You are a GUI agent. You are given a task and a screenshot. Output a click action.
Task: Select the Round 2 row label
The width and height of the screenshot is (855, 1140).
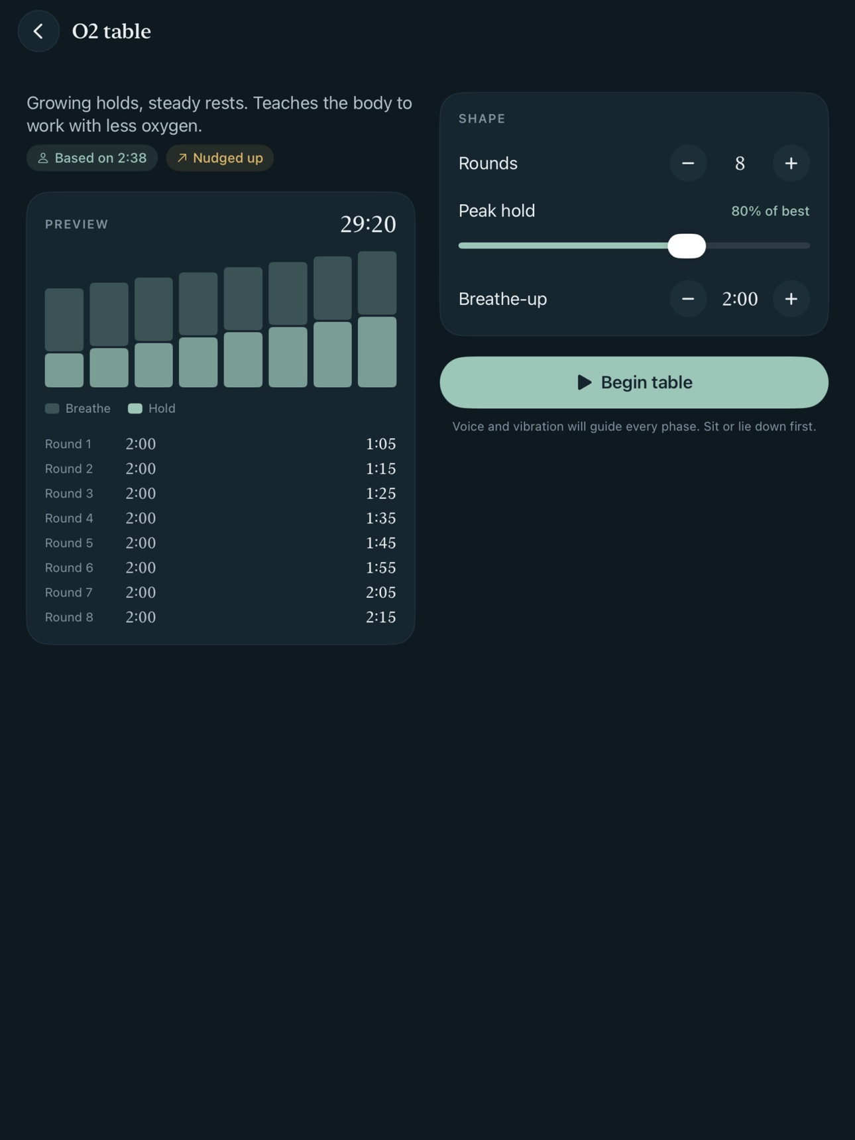click(69, 469)
